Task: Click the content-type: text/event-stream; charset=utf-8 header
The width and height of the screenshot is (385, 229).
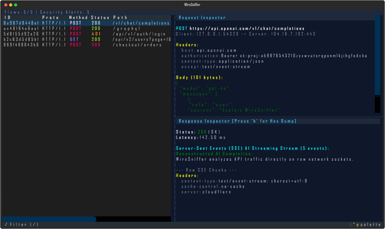Action: (x=244, y=181)
